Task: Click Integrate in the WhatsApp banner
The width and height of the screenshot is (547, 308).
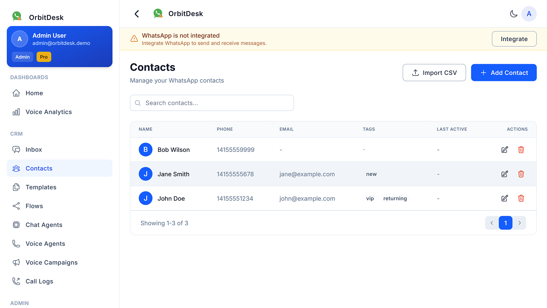Action: [x=514, y=39]
